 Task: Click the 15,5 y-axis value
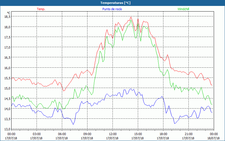[x=7, y=78]
